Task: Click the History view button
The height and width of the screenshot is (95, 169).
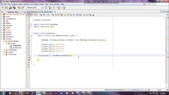Action: pos(36,15)
